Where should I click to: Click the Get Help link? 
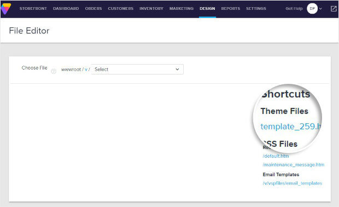tap(294, 8)
